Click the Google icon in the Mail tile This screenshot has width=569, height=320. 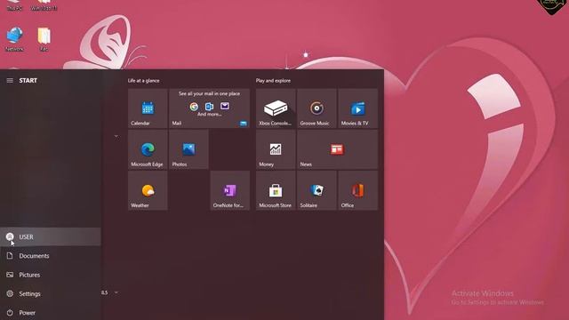coord(194,107)
